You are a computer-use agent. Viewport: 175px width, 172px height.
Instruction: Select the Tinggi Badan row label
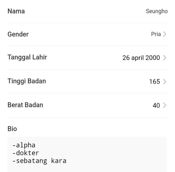click(x=27, y=81)
